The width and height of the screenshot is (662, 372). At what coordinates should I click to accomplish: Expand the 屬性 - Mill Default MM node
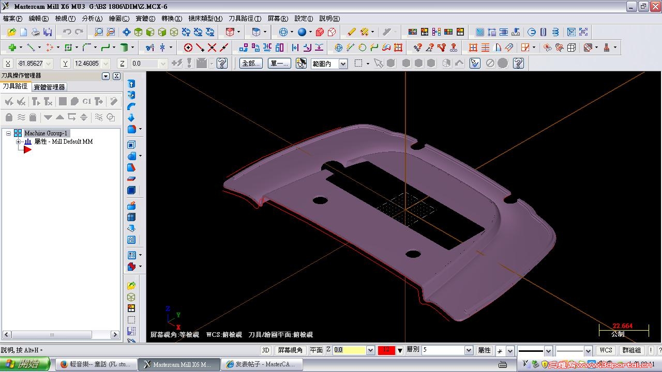[x=19, y=142]
